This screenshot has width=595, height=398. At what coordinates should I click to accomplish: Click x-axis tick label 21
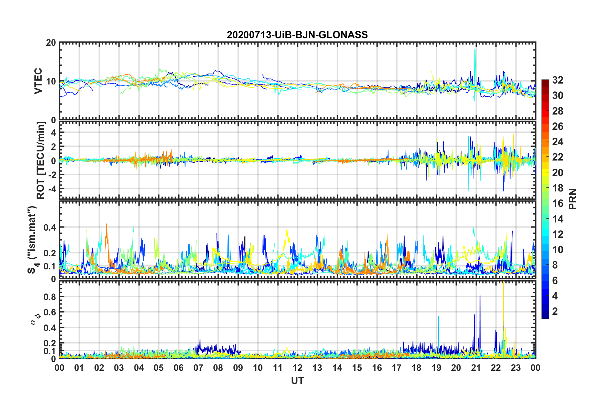click(x=476, y=368)
